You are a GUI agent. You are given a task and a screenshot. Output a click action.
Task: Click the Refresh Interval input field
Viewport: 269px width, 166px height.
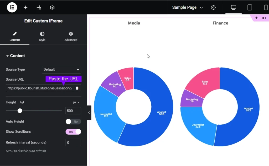point(73,142)
